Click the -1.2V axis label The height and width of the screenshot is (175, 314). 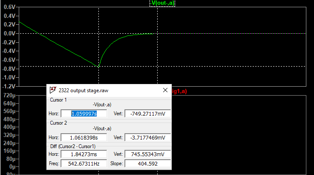click(9, 86)
